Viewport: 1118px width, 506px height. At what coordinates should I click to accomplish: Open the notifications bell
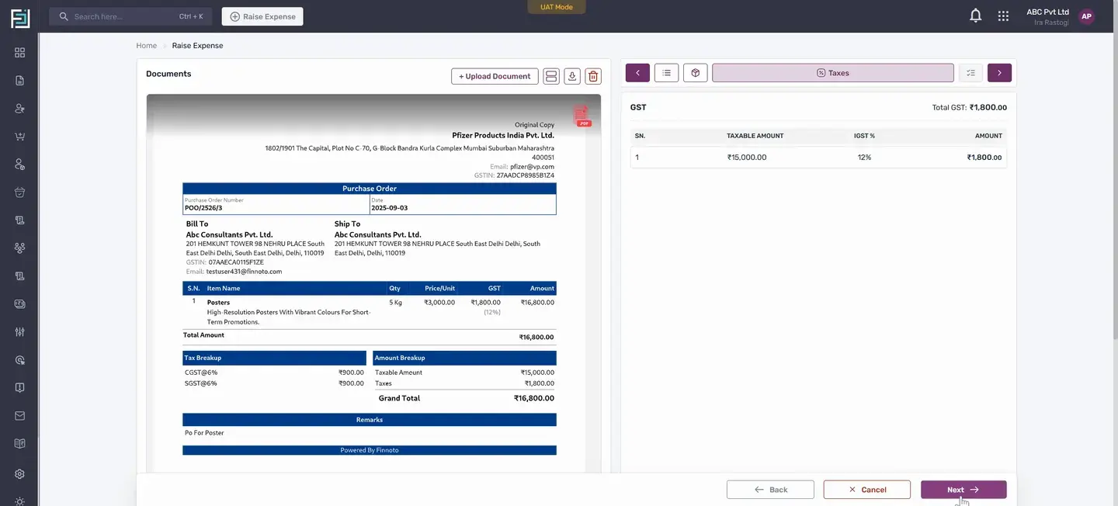click(976, 16)
